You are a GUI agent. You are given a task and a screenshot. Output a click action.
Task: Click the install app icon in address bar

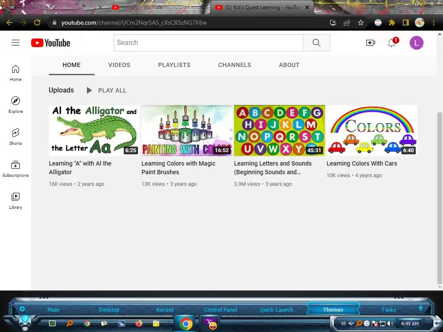pyautogui.click(x=333, y=22)
